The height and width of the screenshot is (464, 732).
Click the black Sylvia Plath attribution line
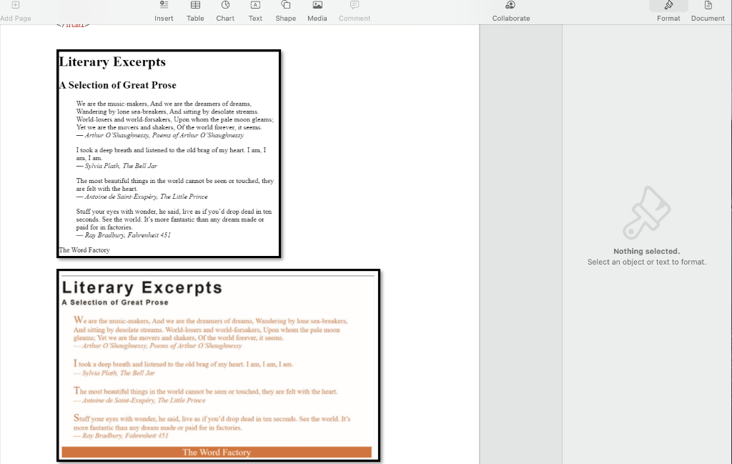click(117, 166)
